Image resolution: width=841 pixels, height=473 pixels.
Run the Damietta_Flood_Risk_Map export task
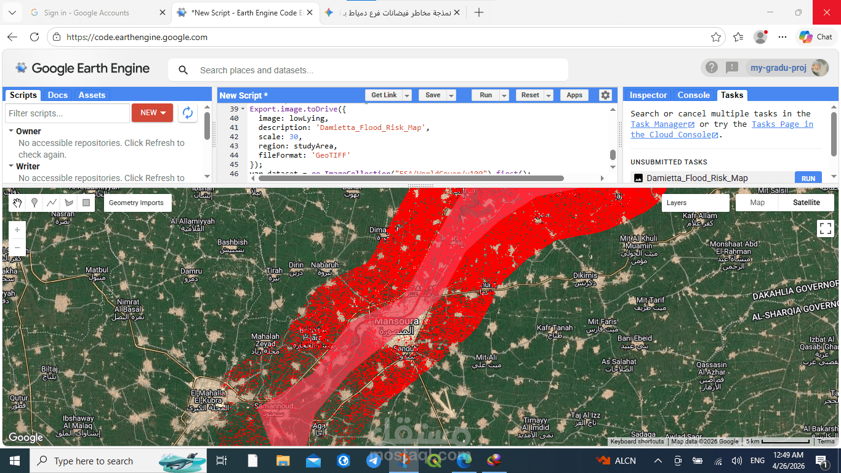[x=808, y=178]
